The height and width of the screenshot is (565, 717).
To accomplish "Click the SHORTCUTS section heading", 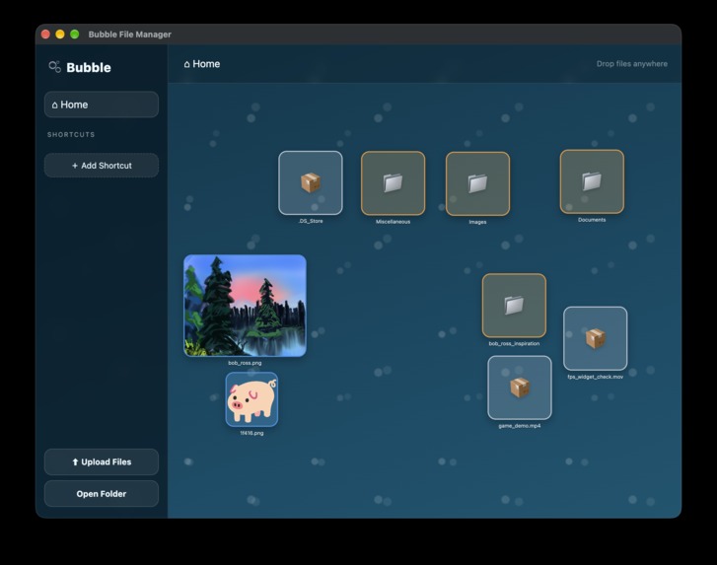I will point(71,134).
